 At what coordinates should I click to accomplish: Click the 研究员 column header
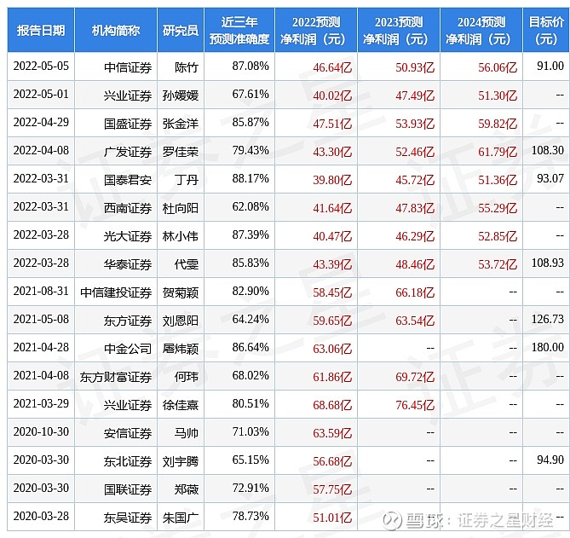[181, 30]
